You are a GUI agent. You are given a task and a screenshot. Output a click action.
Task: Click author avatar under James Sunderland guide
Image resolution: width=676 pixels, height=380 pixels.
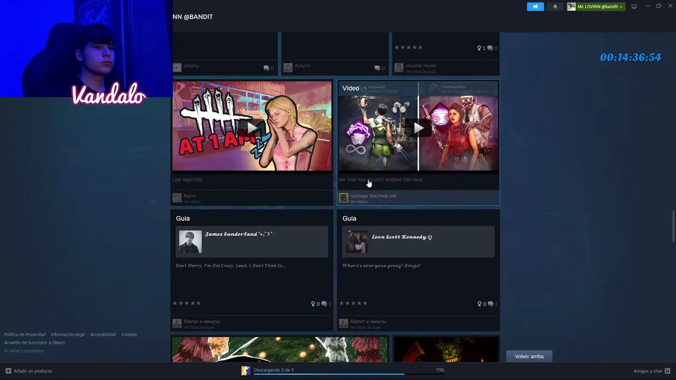tap(177, 324)
